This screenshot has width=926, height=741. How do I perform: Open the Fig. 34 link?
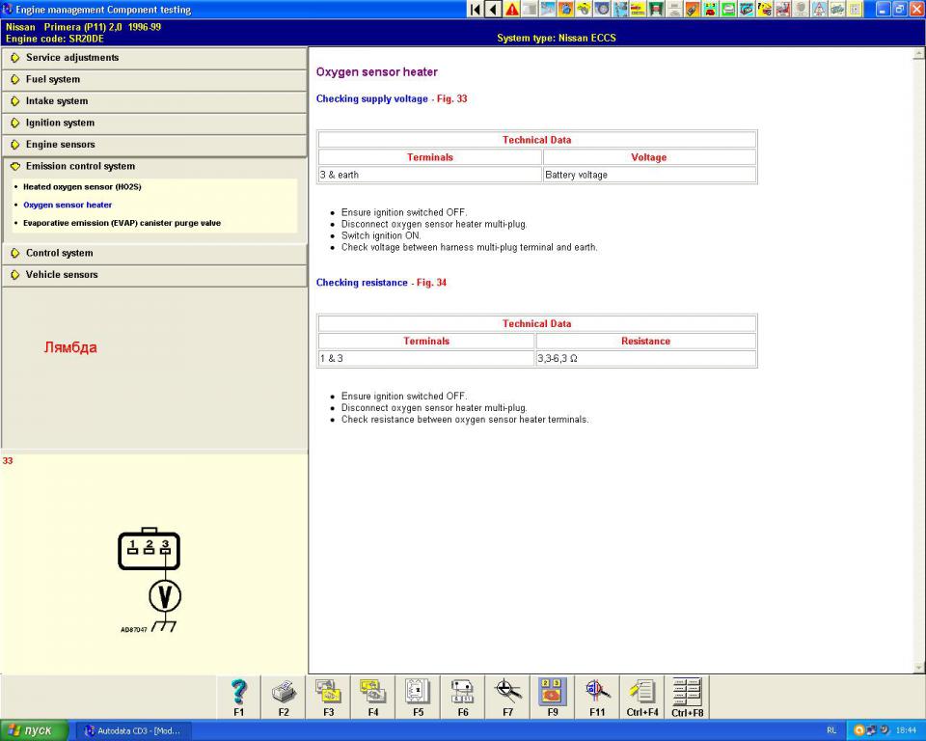tap(432, 283)
